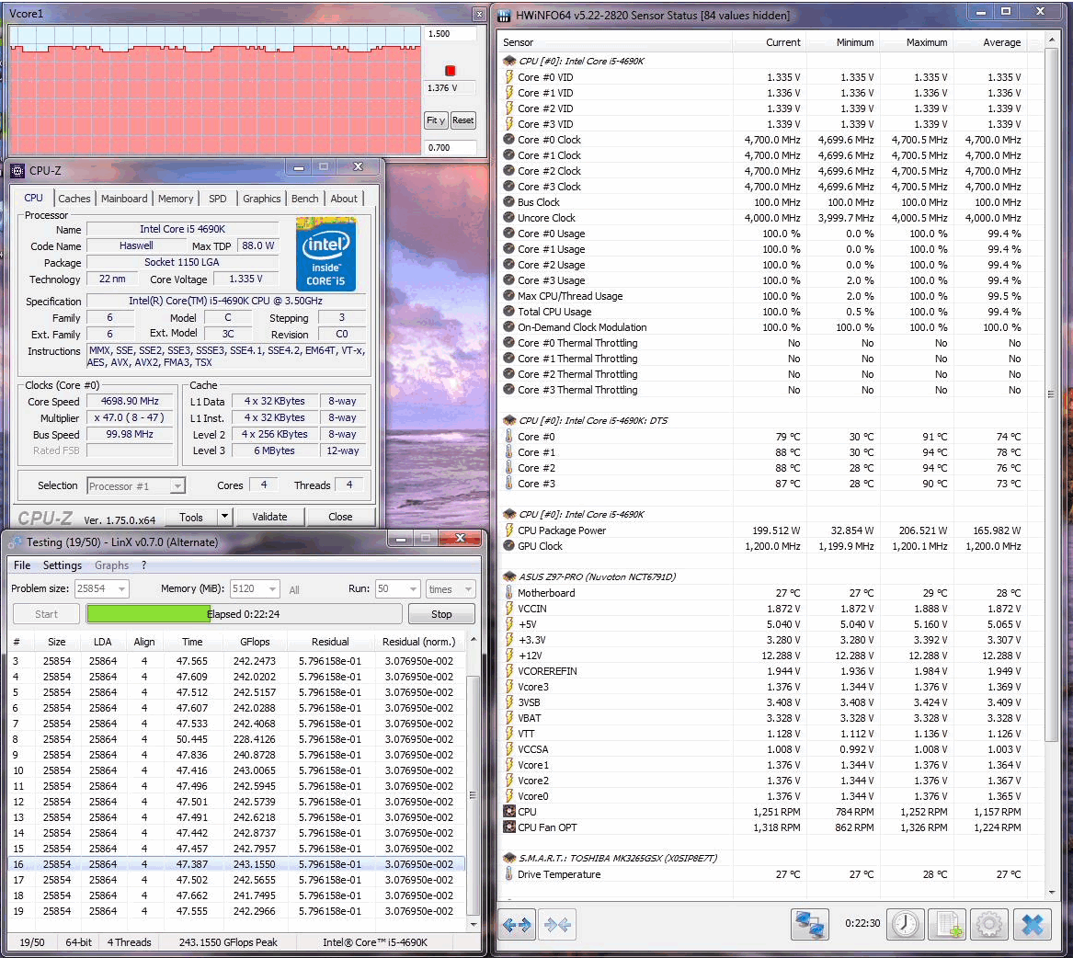Open HWiNFO network remote monitoring icon
Viewport: 1073px width, 958px height.
(x=809, y=925)
